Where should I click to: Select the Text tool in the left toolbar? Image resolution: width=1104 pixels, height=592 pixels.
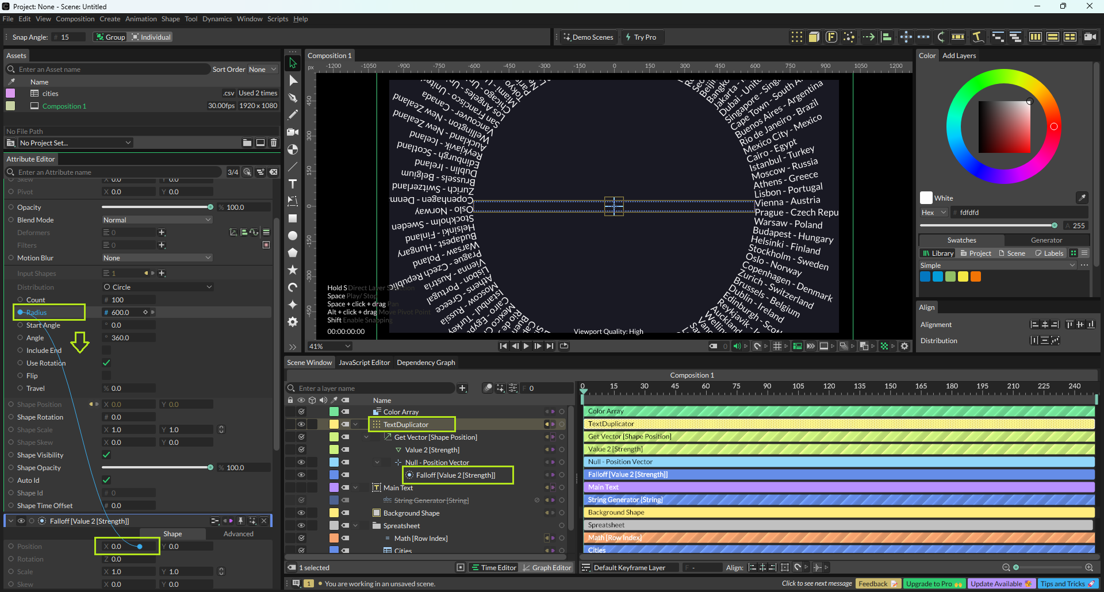(x=293, y=184)
